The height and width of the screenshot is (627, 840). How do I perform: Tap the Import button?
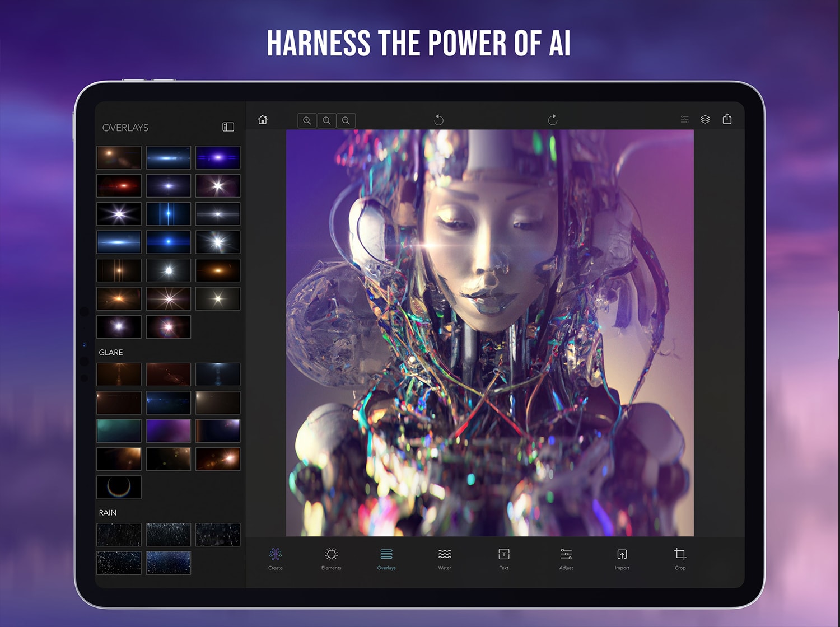pyautogui.click(x=622, y=559)
